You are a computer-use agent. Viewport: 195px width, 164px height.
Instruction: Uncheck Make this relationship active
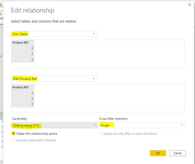coord(14,133)
